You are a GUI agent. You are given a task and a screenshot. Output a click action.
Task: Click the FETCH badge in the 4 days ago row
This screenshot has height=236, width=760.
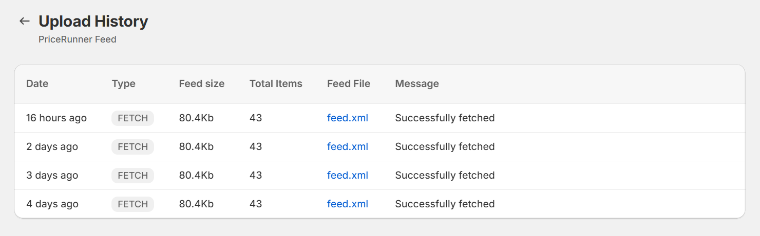click(132, 204)
